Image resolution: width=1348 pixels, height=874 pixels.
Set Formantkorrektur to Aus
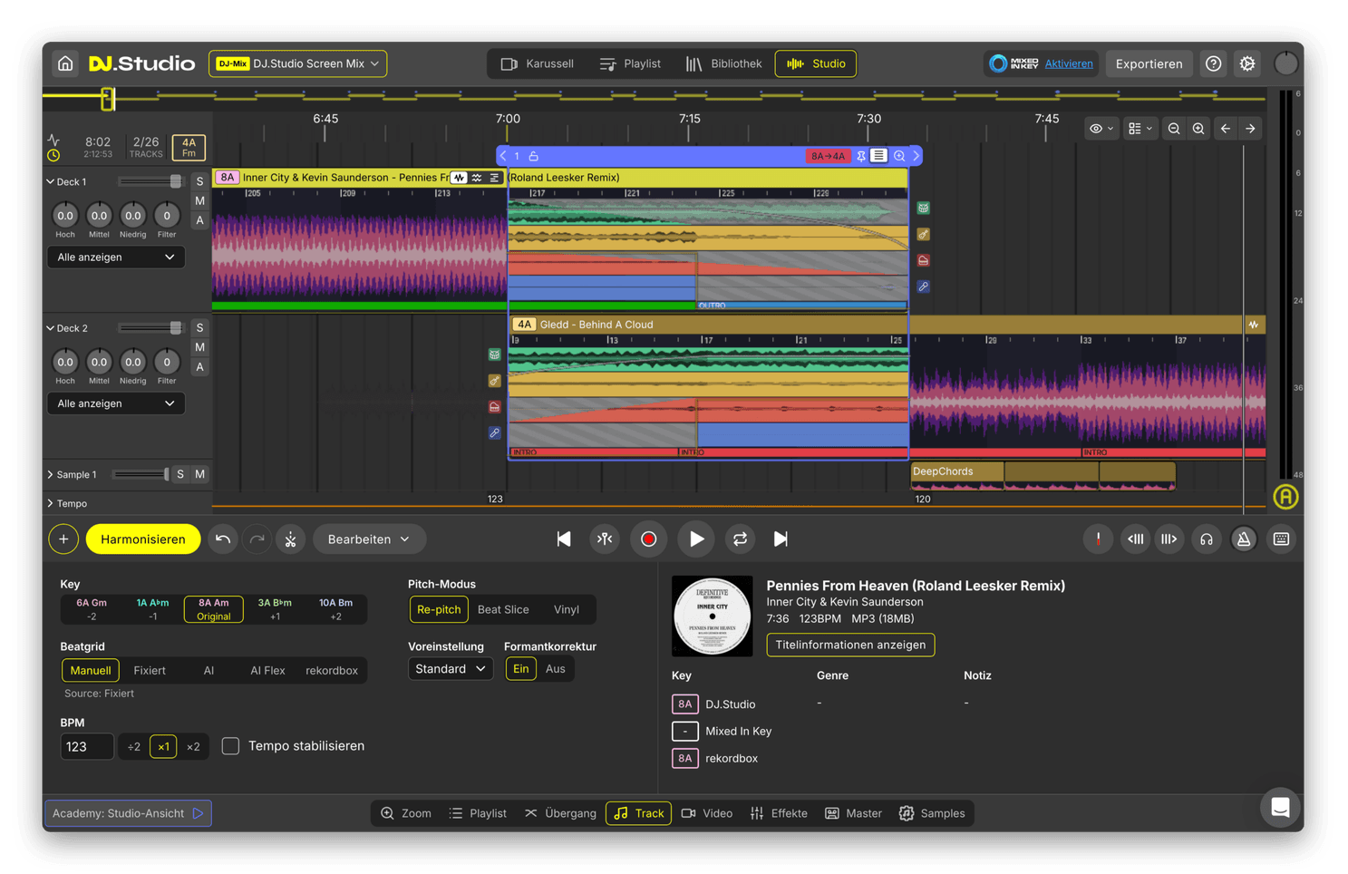(x=555, y=669)
